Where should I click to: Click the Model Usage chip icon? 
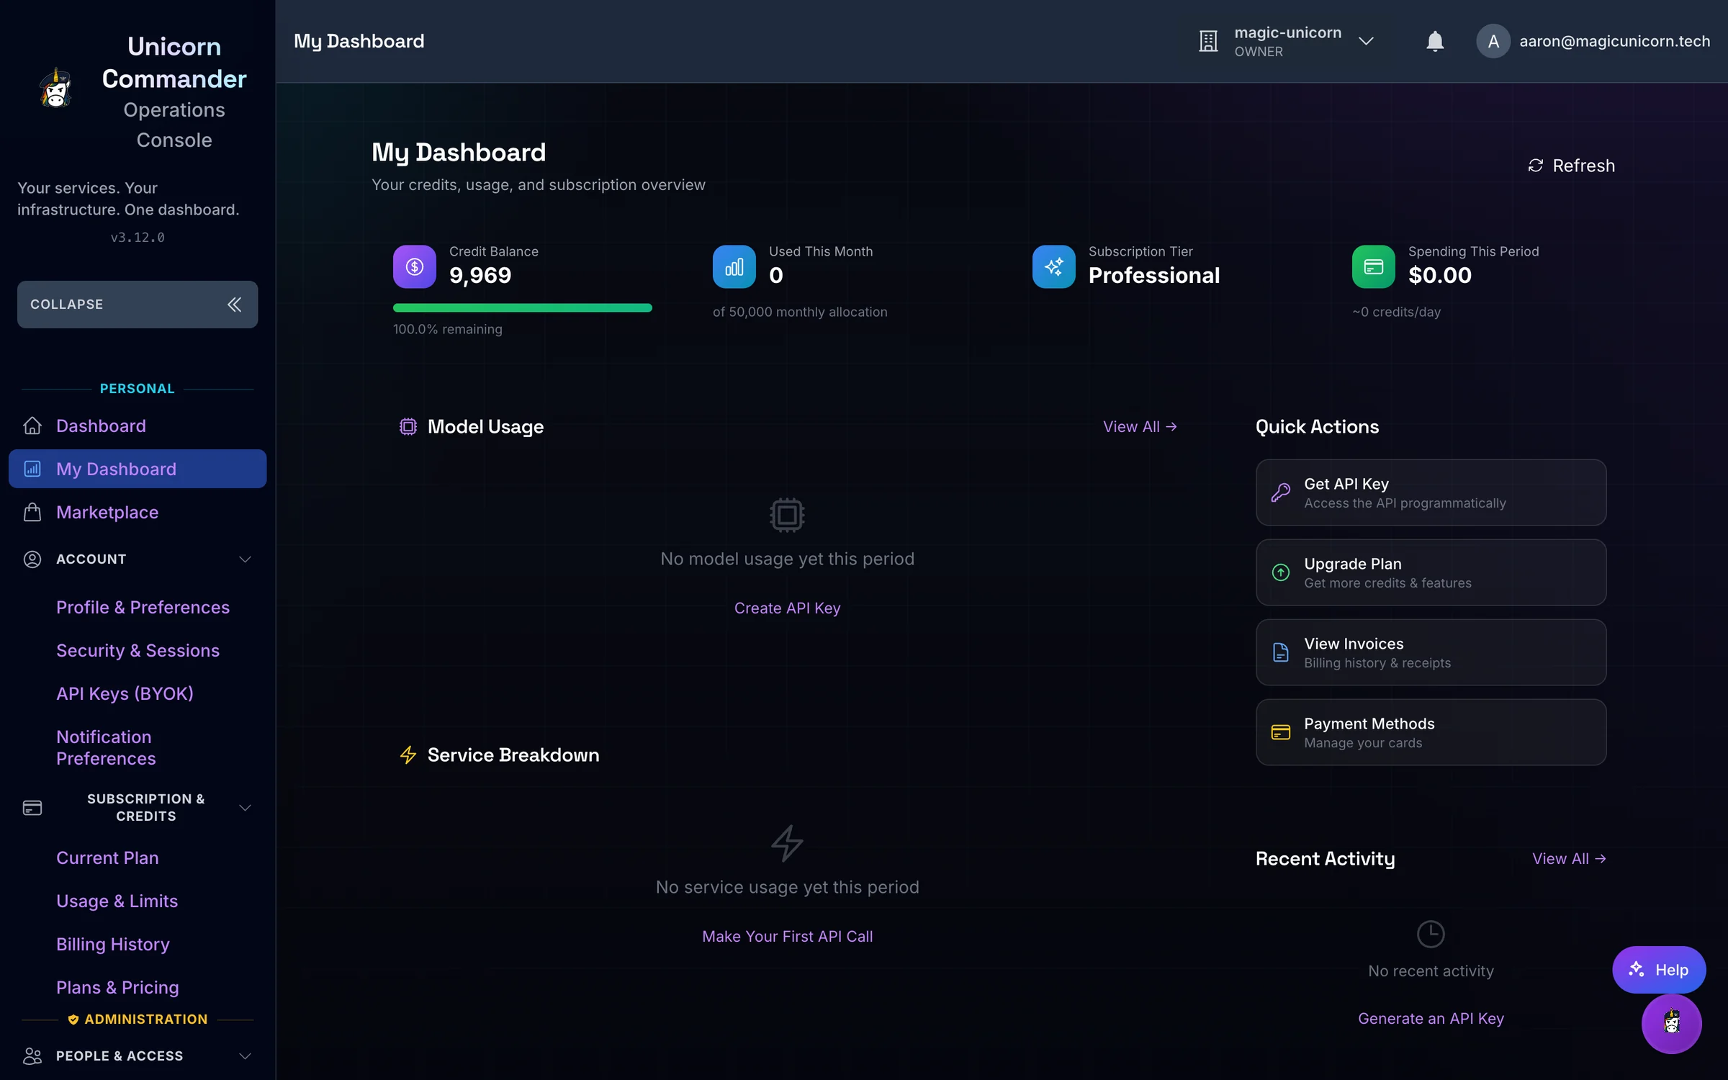click(408, 427)
